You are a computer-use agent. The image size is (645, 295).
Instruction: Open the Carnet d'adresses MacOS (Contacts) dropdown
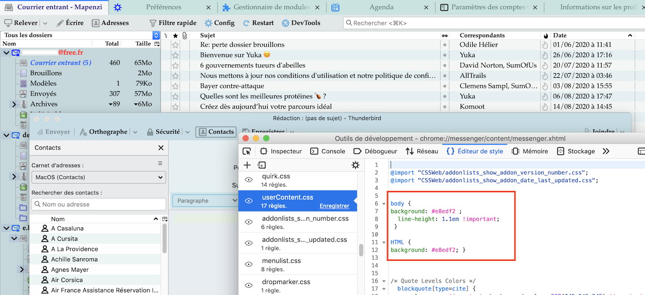coord(98,177)
